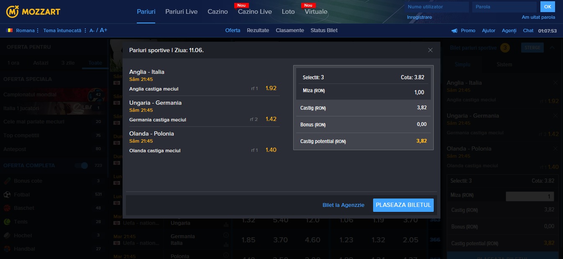Open the Virtuale section
This screenshot has width=563, height=259.
(x=316, y=12)
